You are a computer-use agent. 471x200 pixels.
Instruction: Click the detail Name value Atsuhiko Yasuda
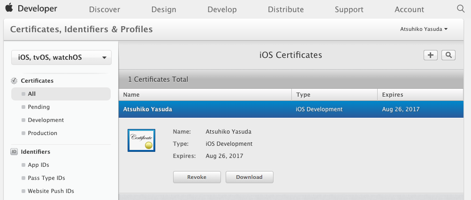click(x=228, y=132)
